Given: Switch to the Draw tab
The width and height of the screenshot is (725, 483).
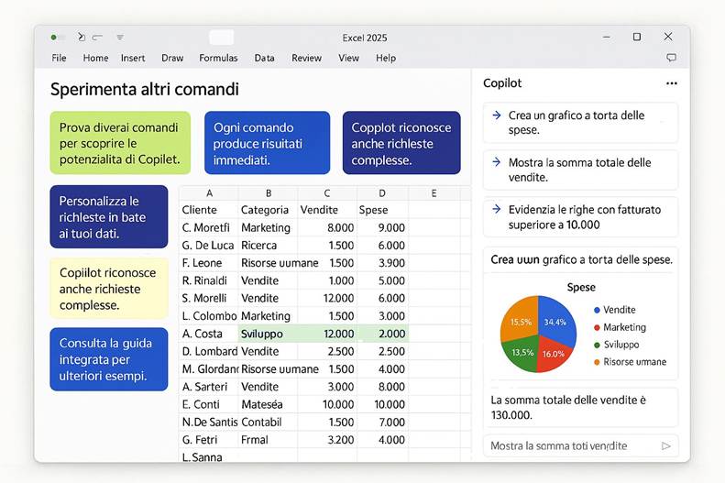Looking at the screenshot, I should [x=172, y=58].
